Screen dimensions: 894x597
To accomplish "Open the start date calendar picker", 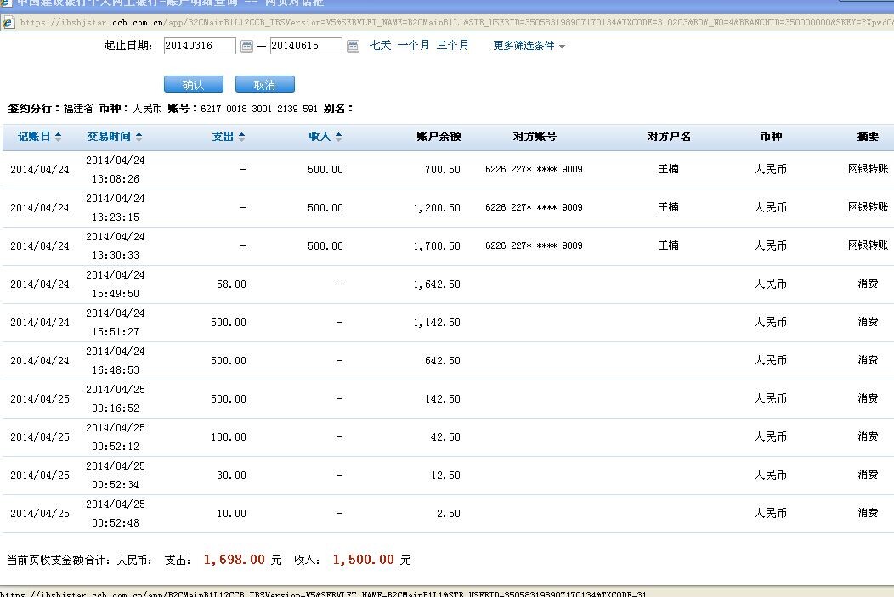I will pyautogui.click(x=246, y=46).
